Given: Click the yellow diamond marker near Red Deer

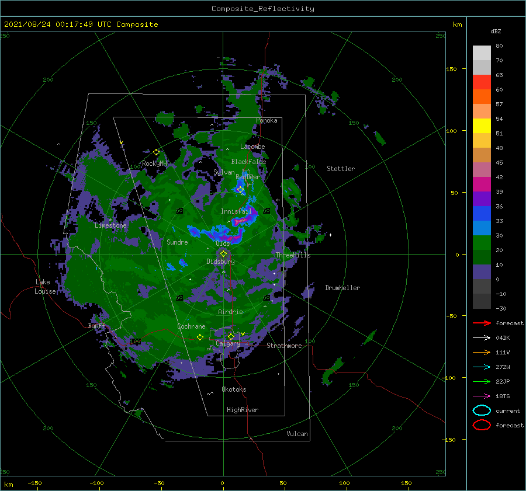Looking at the screenshot, I should click(240, 190).
